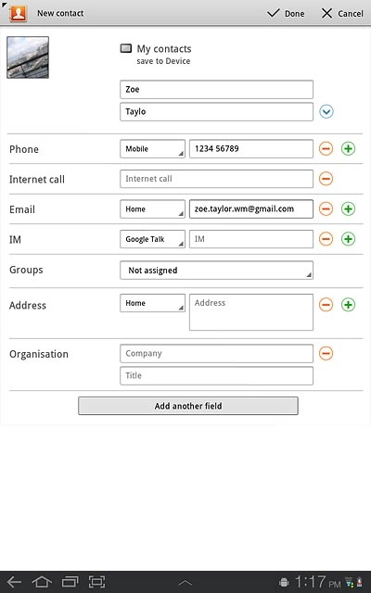Expand the name fields chevron
This screenshot has height=593, width=371.
326,111
